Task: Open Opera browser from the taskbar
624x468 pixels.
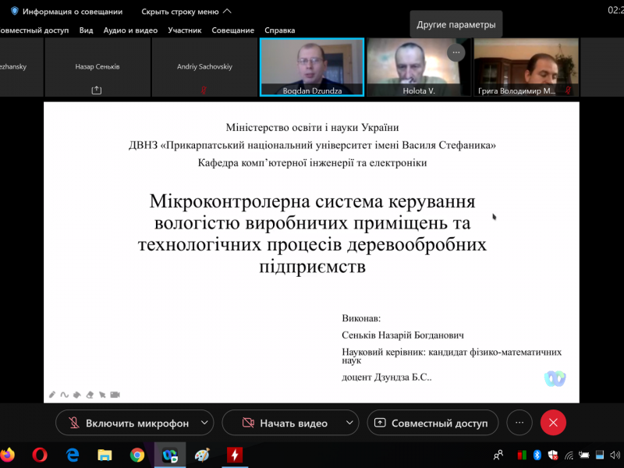Action: coord(40,455)
